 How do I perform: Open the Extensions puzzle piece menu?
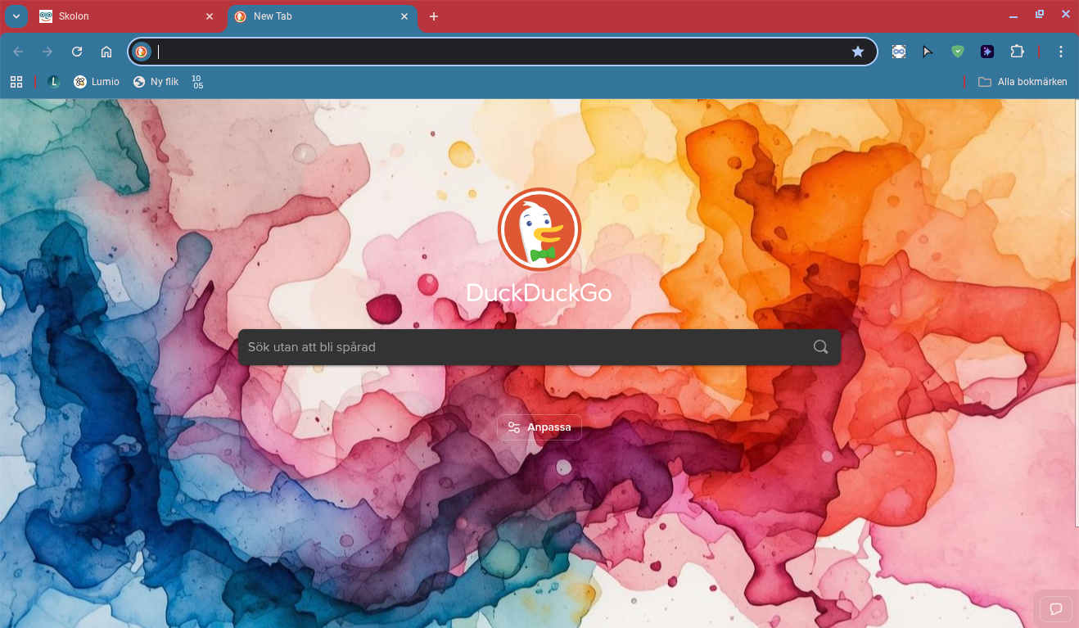[1017, 52]
